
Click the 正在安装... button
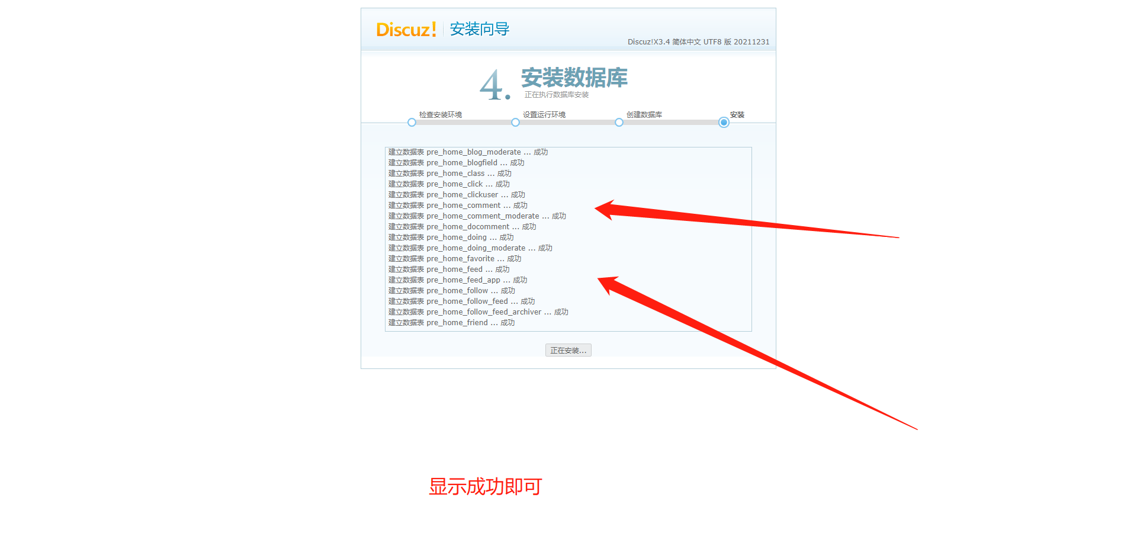(568, 351)
